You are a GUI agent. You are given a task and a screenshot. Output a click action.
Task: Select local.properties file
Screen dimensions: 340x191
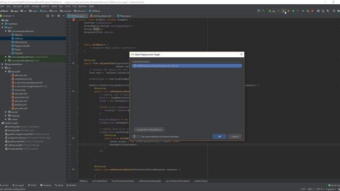click(x=15, y=149)
